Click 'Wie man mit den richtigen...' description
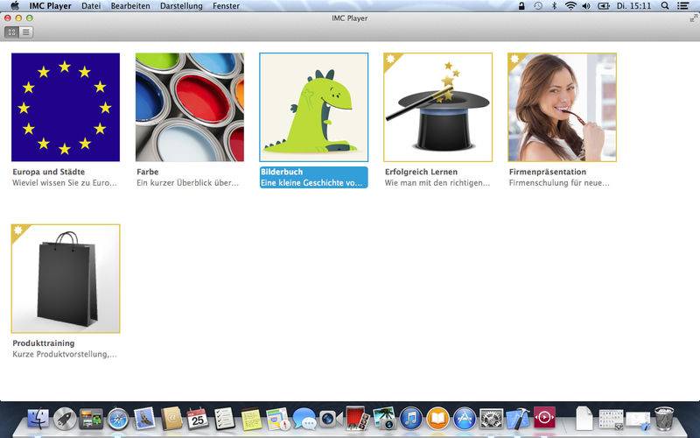 pyautogui.click(x=437, y=183)
